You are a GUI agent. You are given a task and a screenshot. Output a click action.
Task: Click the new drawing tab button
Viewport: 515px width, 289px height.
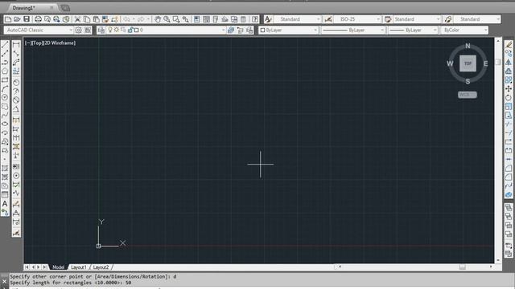click(x=65, y=8)
